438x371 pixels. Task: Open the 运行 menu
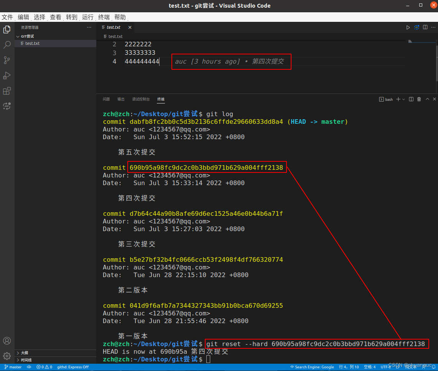tap(88, 17)
